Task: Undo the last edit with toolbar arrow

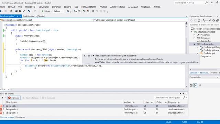Action: (x=29, y=11)
